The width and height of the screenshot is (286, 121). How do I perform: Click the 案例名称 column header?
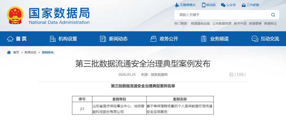tap(180, 99)
